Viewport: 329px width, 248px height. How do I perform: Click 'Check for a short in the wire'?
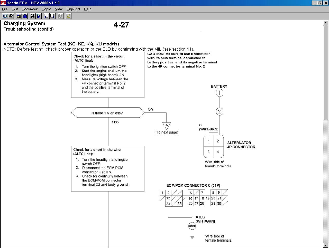pyautogui.click(x=97, y=150)
